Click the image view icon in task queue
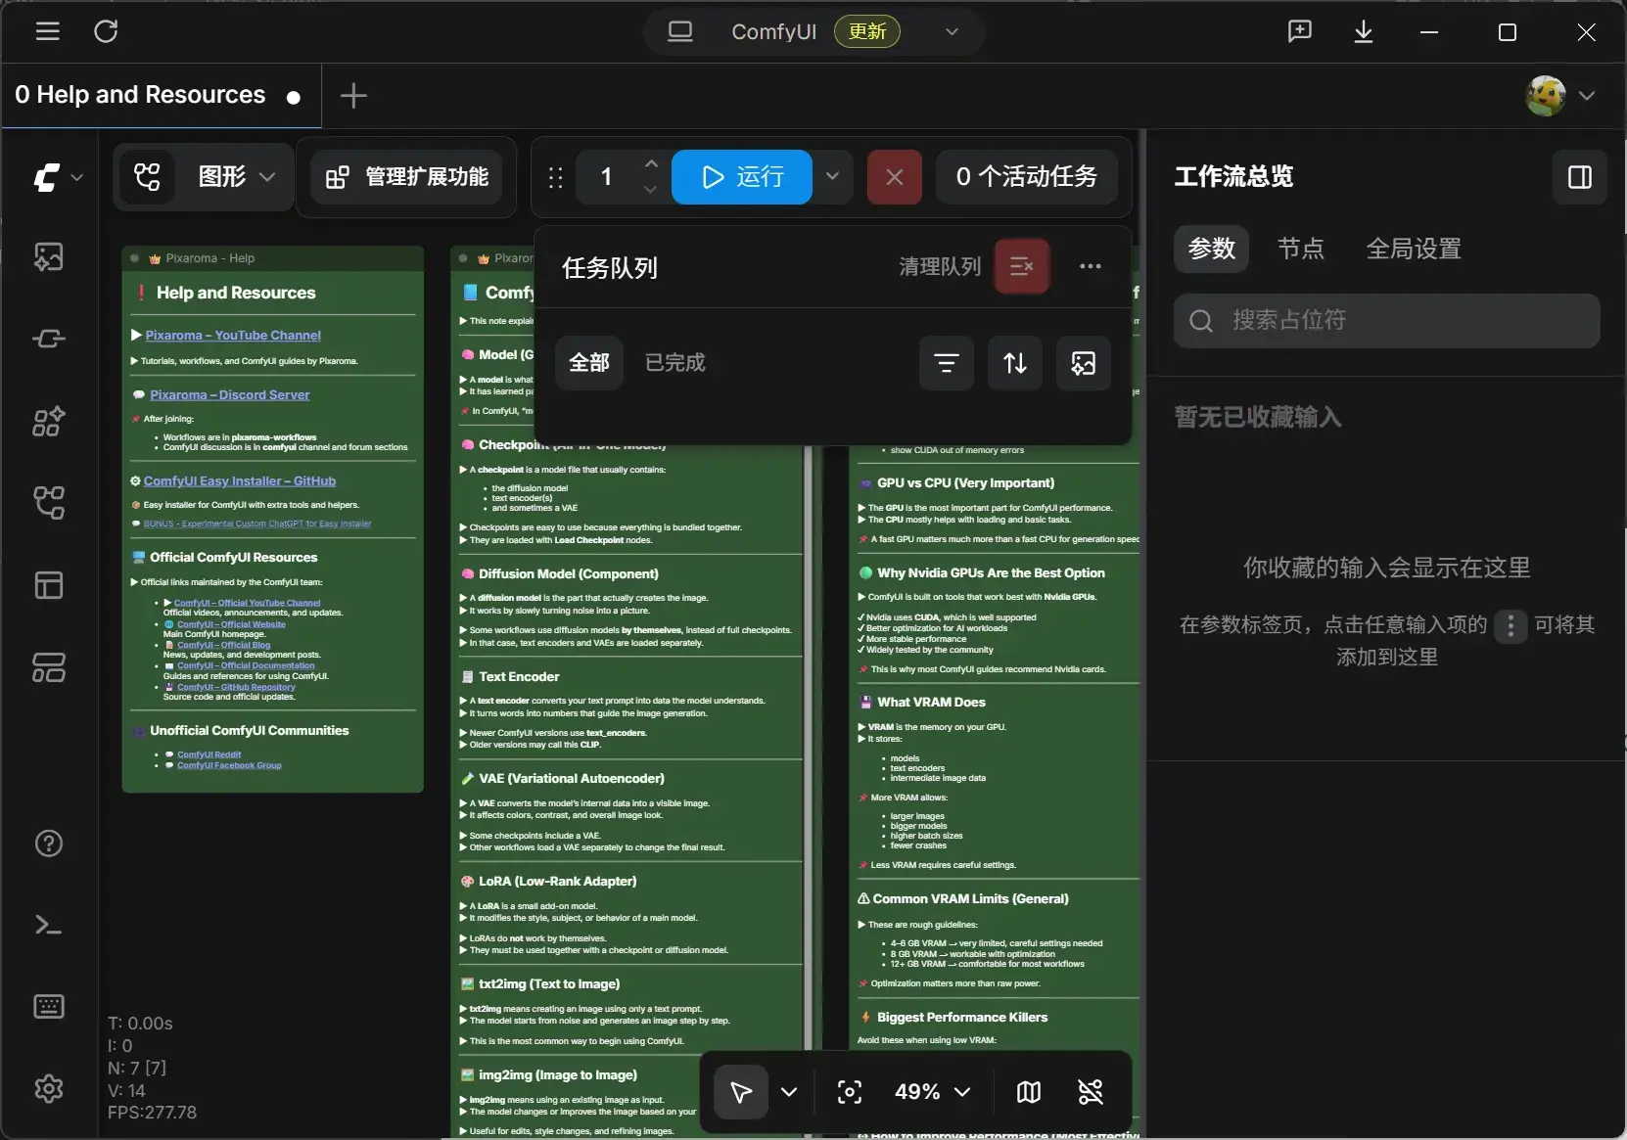This screenshot has height=1140, width=1627. pyautogui.click(x=1084, y=363)
